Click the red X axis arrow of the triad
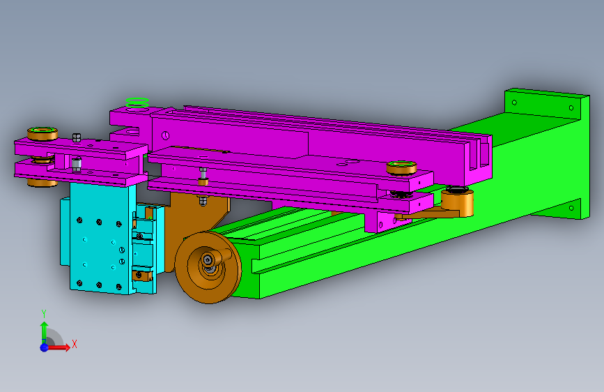 tap(59, 347)
